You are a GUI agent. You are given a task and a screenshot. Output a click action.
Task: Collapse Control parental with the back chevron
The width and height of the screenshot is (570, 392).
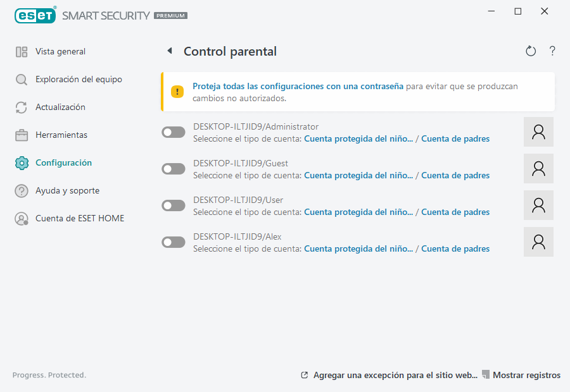pyautogui.click(x=170, y=51)
